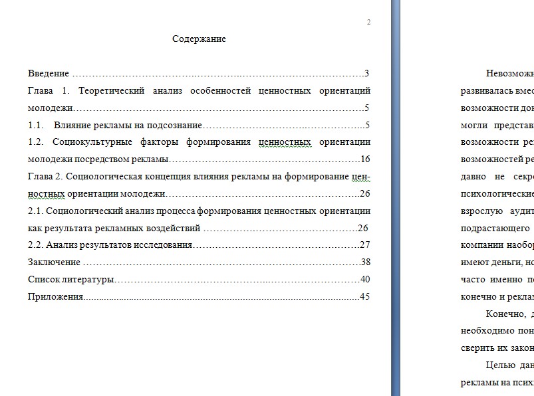Click "1.2. Социокультурные факторы формирования" line

[x=200, y=142]
